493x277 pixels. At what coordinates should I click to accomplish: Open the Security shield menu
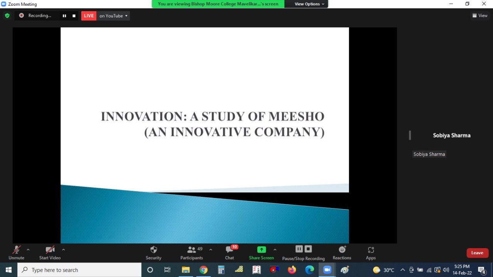point(153,253)
